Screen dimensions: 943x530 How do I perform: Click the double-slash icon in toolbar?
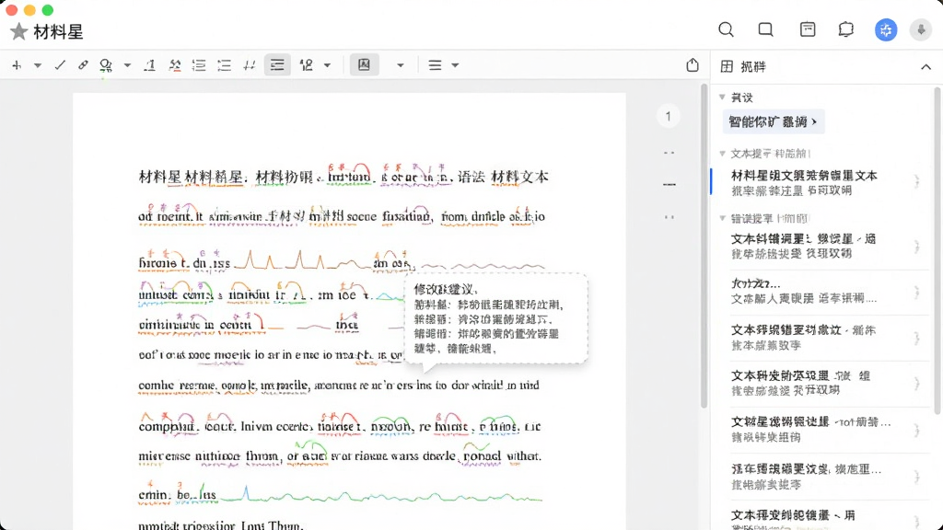(249, 65)
